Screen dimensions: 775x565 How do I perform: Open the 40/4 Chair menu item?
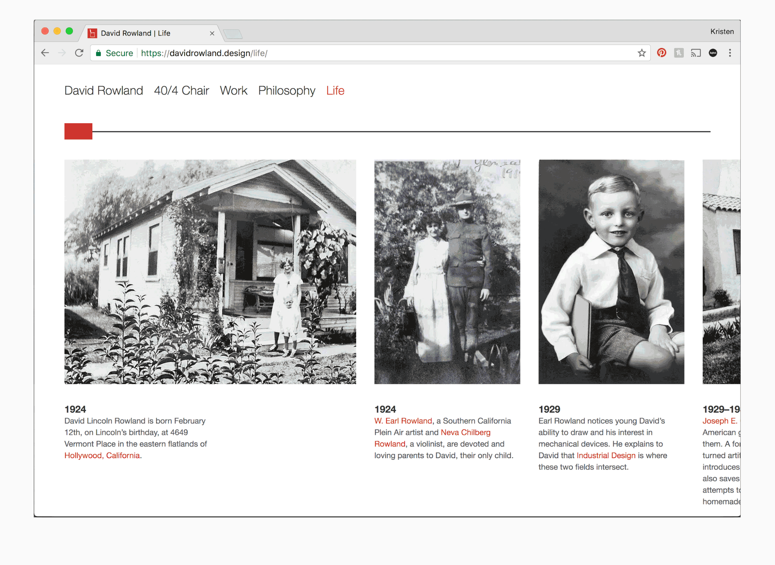point(181,91)
